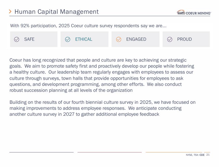Click the orange chevron before the title

click(10, 11)
